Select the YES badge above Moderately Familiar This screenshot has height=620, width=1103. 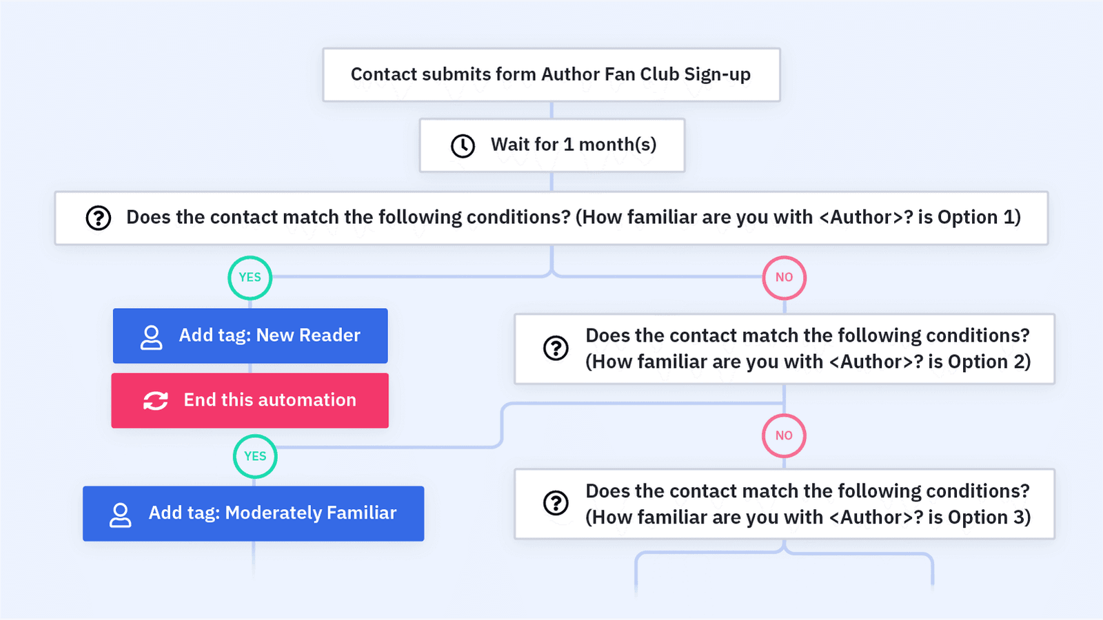point(255,456)
